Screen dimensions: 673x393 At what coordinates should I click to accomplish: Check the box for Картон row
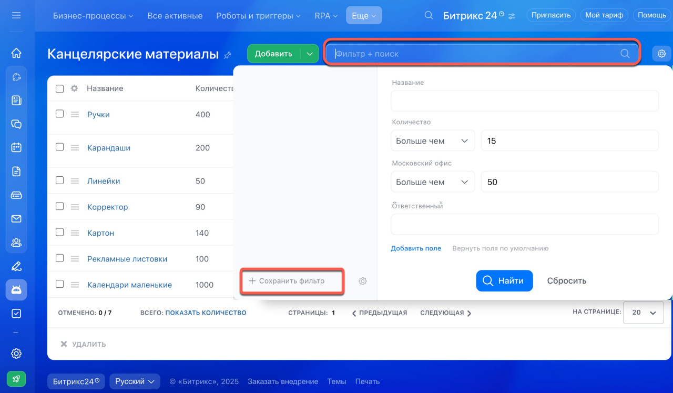pos(60,232)
